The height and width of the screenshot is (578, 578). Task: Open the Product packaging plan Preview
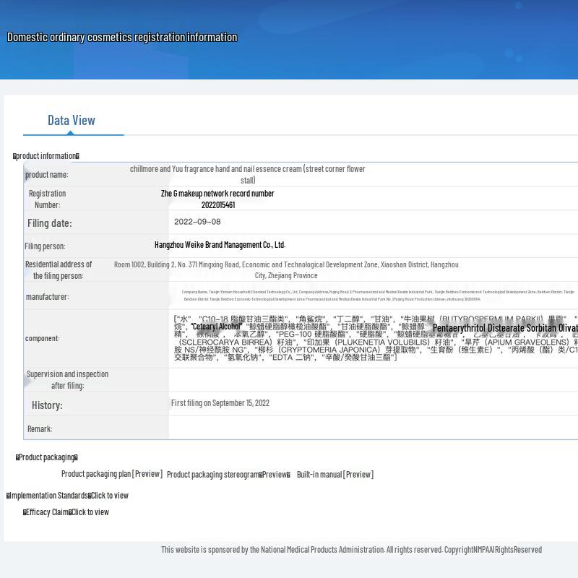tap(111, 474)
